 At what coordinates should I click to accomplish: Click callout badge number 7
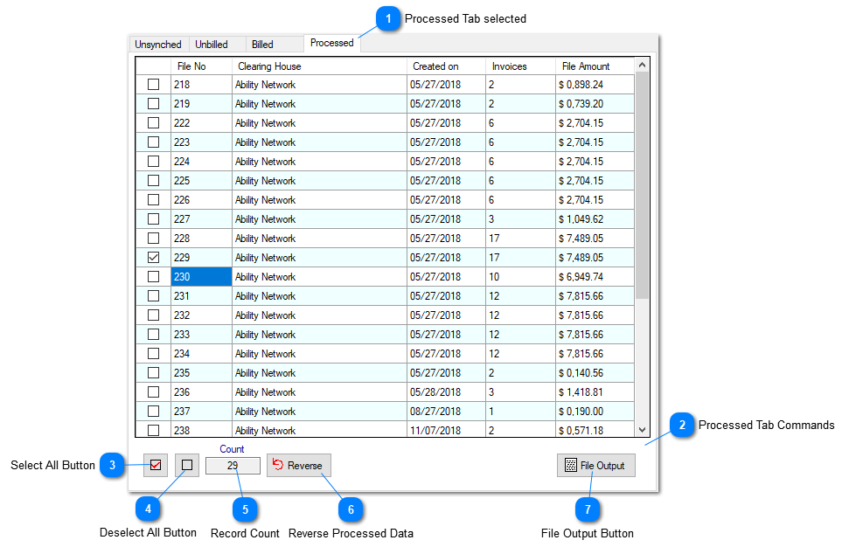click(588, 509)
